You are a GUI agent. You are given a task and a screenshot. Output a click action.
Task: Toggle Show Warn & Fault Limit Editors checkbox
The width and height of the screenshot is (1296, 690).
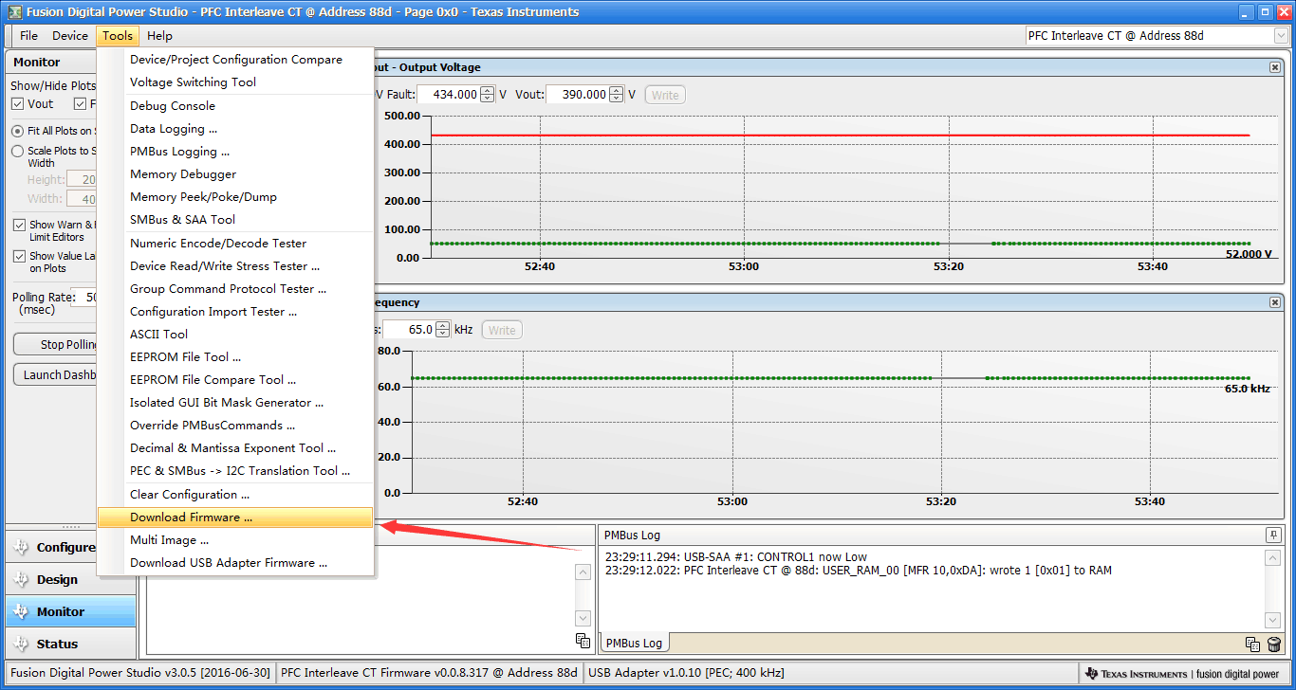tap(20, 226)
